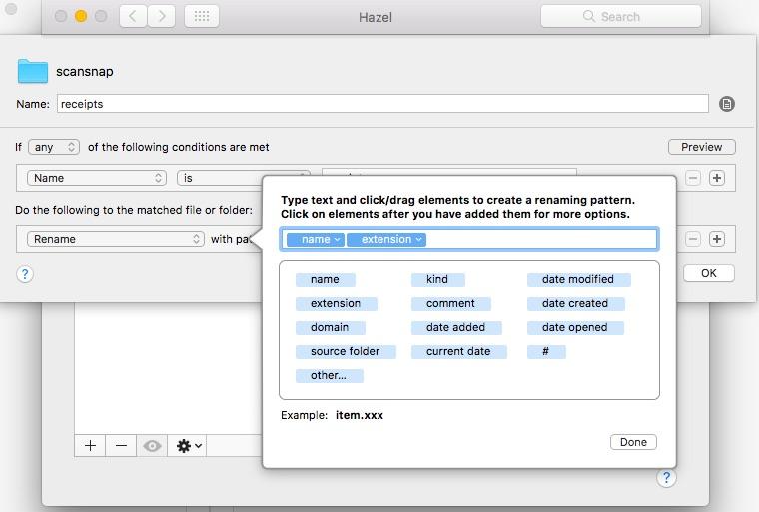Click the minus button to remove condition
759x512 pixels.
pyautogui.click(x=693, y=178)
